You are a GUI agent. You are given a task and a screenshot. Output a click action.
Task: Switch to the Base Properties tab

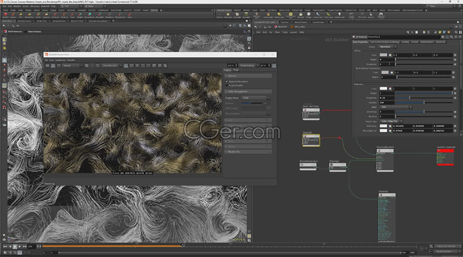(360, 42)
